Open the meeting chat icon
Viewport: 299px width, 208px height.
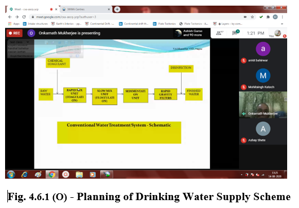pos(235,33)
